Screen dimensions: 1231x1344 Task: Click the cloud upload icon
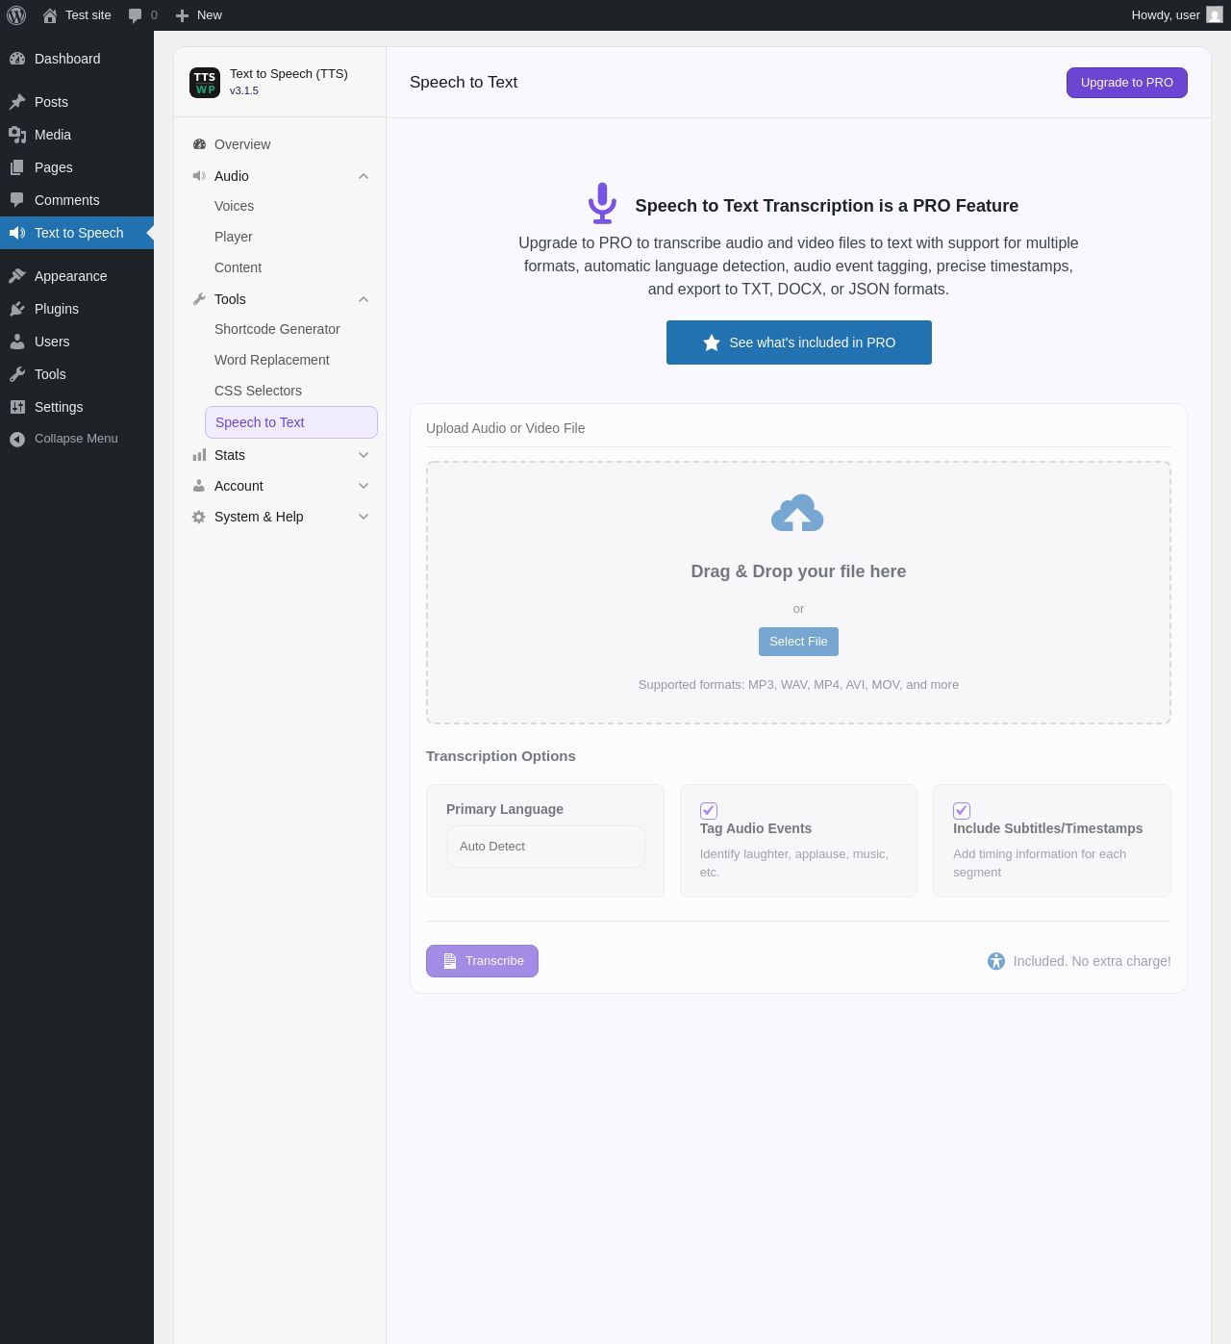tap(797, 514)
